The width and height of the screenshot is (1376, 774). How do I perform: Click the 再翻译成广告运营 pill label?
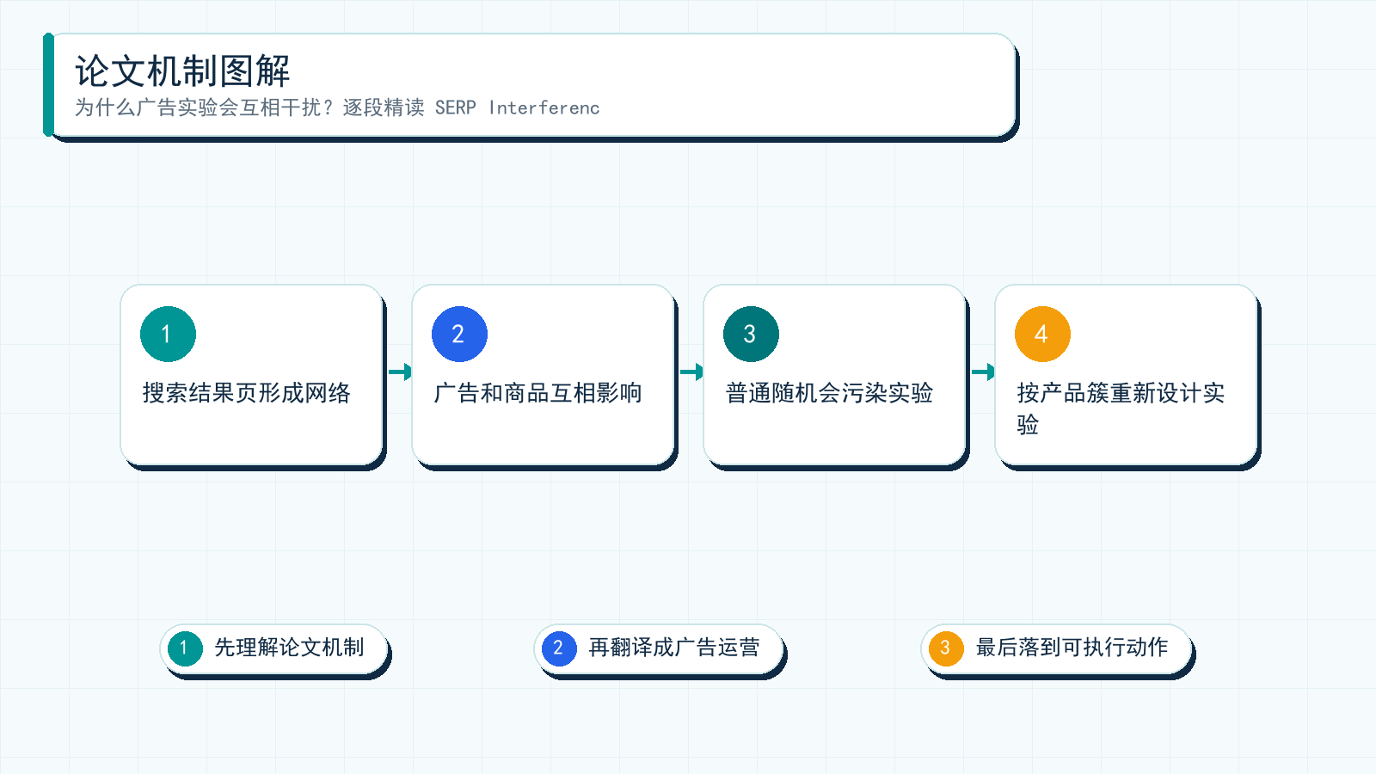674,648
